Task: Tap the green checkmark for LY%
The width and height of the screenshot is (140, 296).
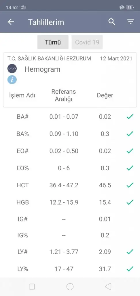Action: click(130, 269)
